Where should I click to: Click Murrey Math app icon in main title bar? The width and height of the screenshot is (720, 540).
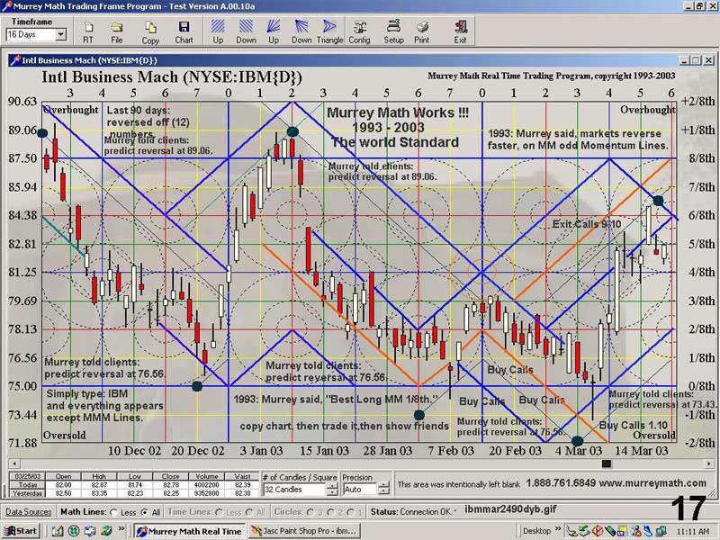6,6
